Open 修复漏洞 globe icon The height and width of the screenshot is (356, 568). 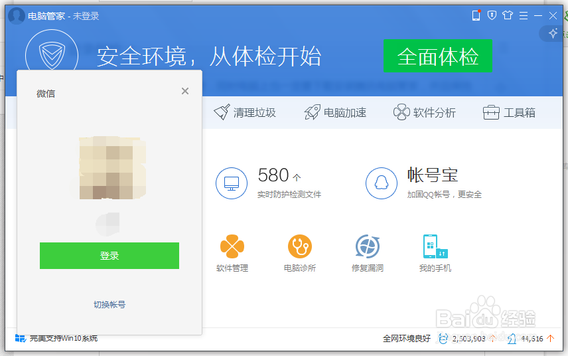tap(368, 246)
